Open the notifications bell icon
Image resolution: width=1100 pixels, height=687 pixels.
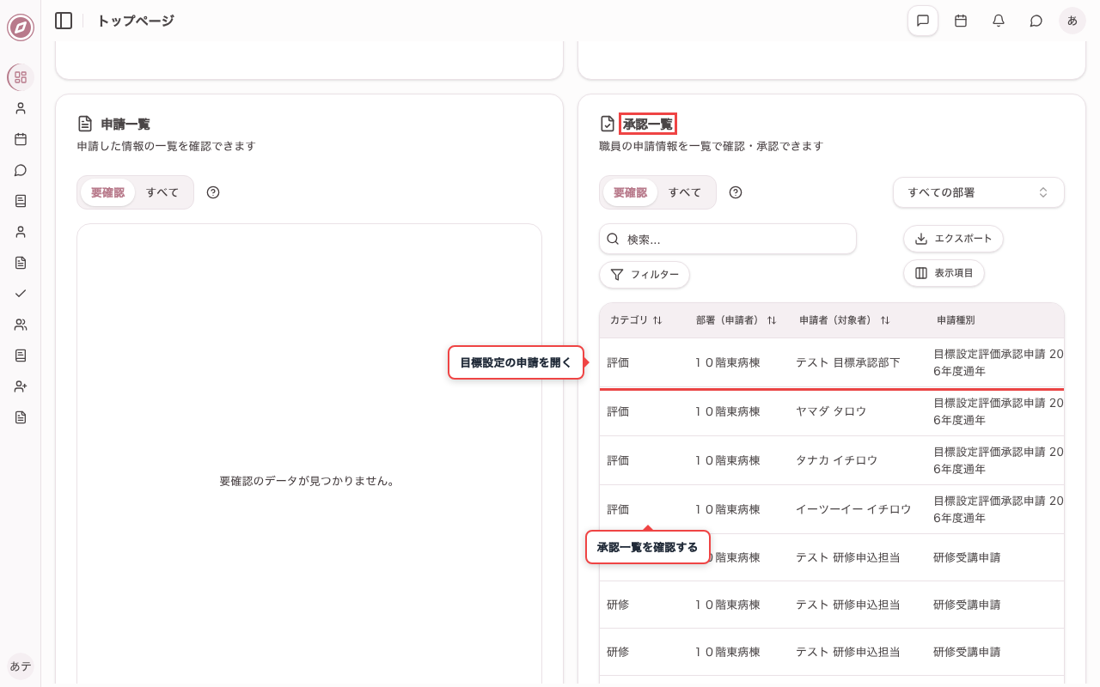[x=999, y=21]
